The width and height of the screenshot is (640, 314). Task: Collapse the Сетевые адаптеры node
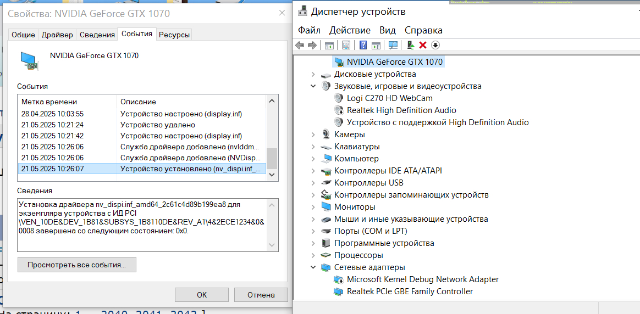tap(313, 267)
